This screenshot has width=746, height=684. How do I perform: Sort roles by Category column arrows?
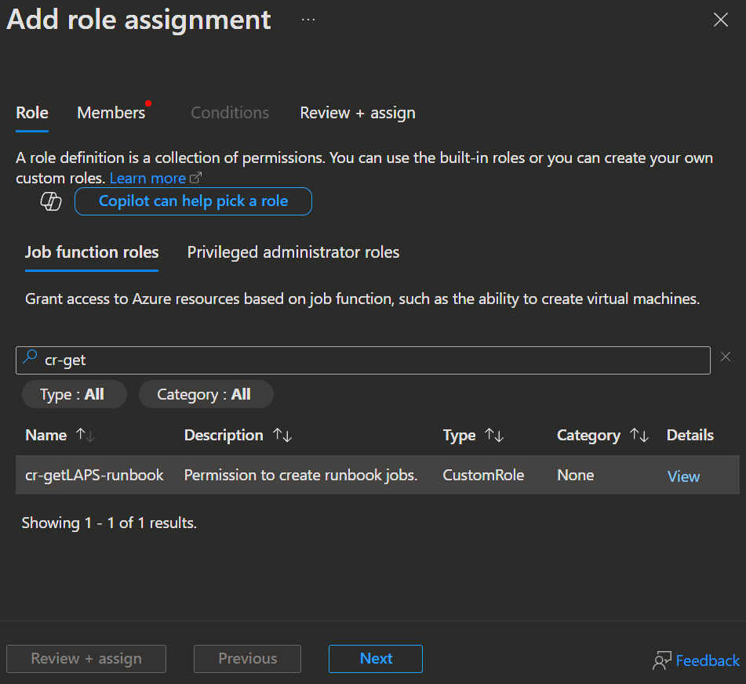tap(639, 436)
